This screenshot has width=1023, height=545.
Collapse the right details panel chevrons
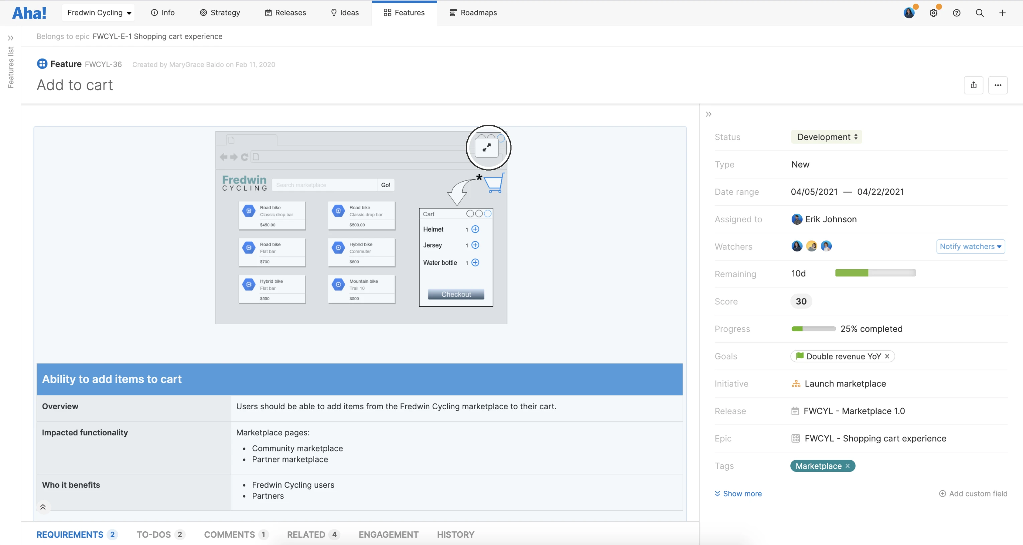click(708, 114)
